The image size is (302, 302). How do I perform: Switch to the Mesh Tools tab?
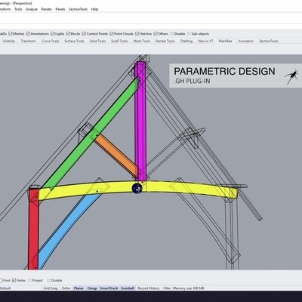[x=141, y=41]
